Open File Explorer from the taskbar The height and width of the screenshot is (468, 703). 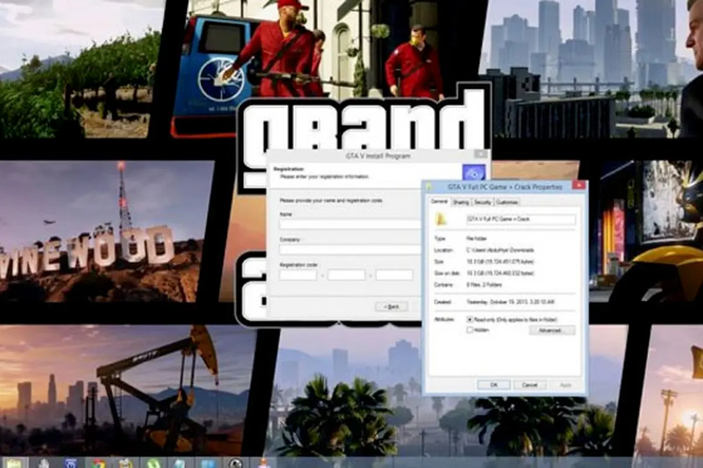tap(15, 464)
